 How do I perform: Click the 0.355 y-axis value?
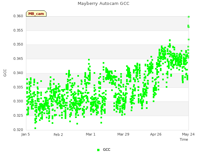tap(18, 30)
